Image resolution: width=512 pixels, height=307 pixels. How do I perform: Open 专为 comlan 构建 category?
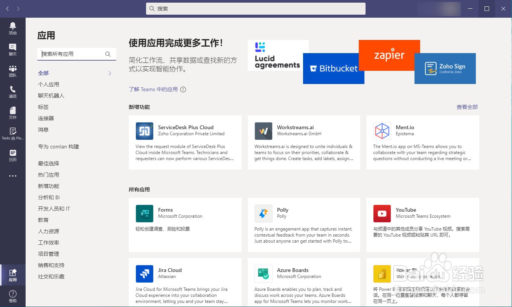58,147
